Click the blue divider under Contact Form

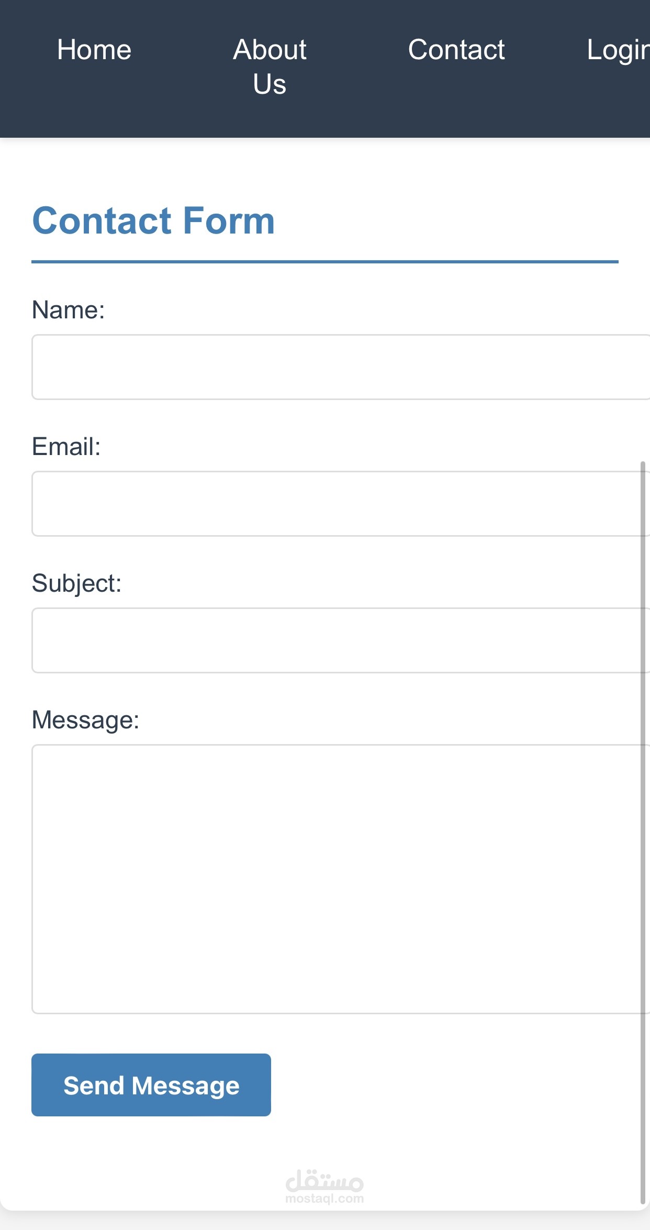tap(324, 261)
